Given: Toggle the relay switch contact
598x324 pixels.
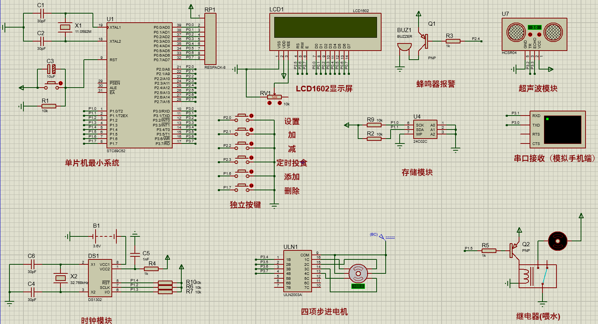Looking at the screenshot, I should click(x=544, y=275).
